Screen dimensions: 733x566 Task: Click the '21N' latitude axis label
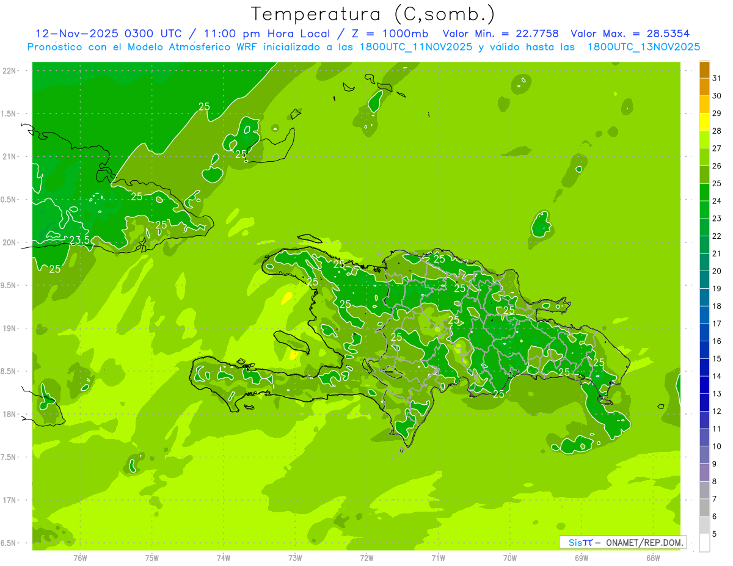pos(10,156)
